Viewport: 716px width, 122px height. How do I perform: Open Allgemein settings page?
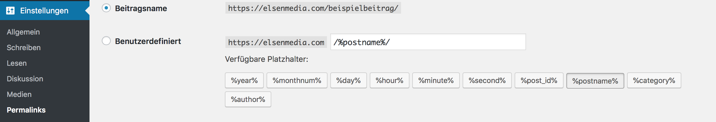23,32
